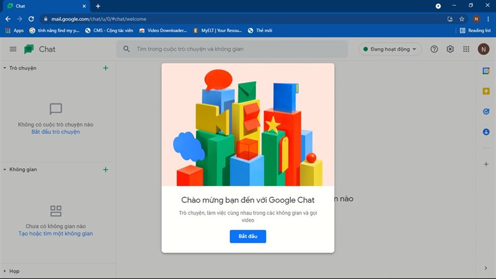Click Tạo hoặc tìm một không gian link
496x279 pixels.
(55, 234)
